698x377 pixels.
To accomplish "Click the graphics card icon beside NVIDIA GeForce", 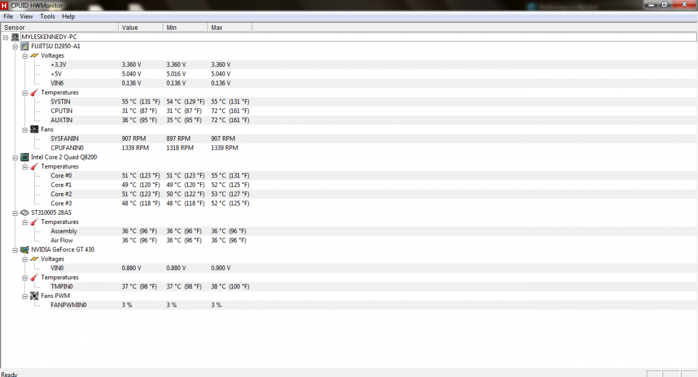I will (24, 250).
